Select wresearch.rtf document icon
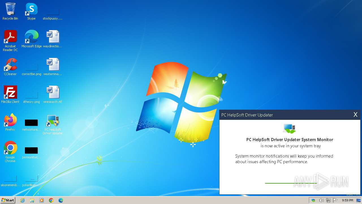 (53, 95)
